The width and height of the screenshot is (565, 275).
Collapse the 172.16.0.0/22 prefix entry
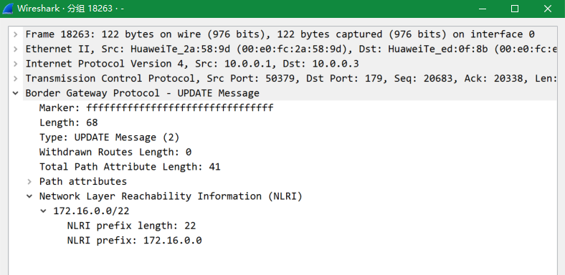44,211
